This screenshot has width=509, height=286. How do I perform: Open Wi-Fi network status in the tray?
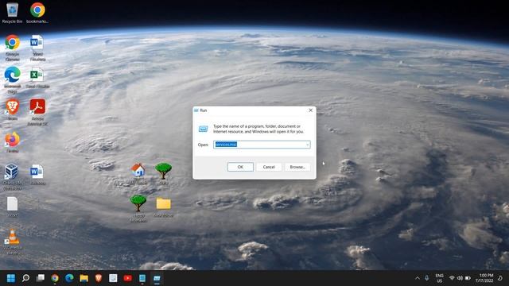452,278
